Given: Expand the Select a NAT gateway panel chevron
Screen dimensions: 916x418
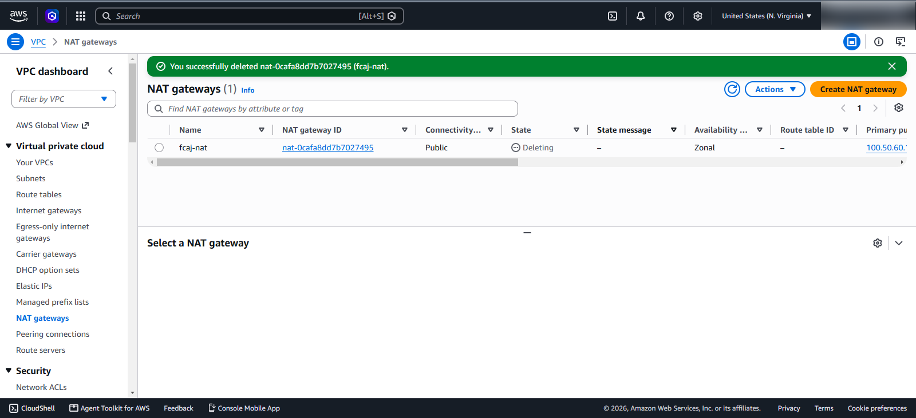Looking at the screenshot, I should 899,243.
